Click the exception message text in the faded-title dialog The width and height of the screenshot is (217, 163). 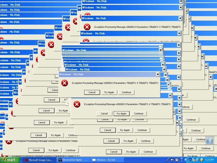click(115, 83)
